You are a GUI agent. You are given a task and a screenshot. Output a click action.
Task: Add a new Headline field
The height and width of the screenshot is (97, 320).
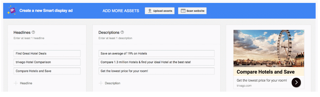coord(23,83)
